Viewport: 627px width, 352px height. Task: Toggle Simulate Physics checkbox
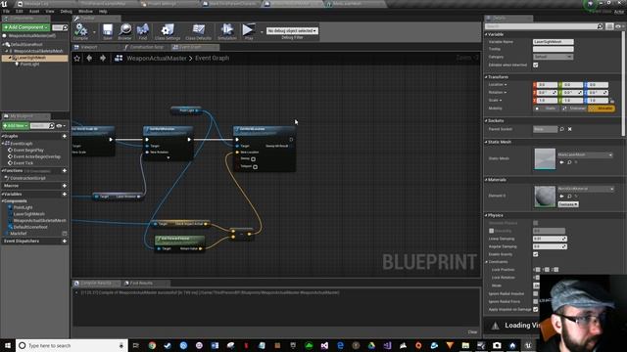(536, 223)
